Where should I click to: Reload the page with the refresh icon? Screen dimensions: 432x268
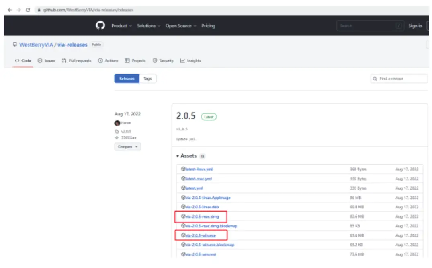point(28,10)
